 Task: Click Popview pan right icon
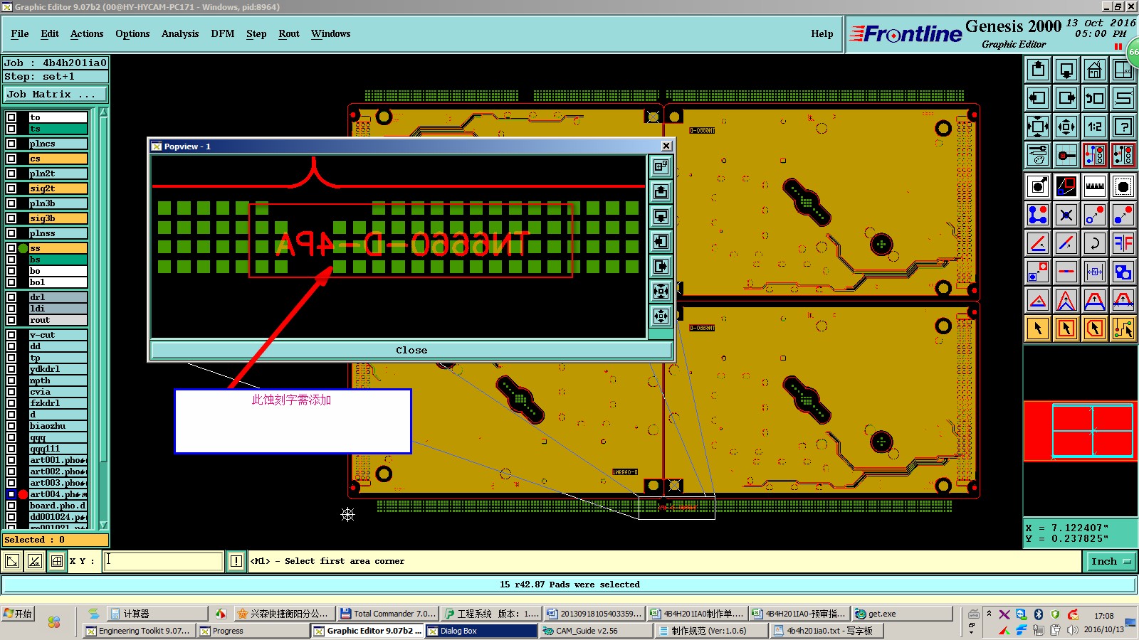point(661,267)
